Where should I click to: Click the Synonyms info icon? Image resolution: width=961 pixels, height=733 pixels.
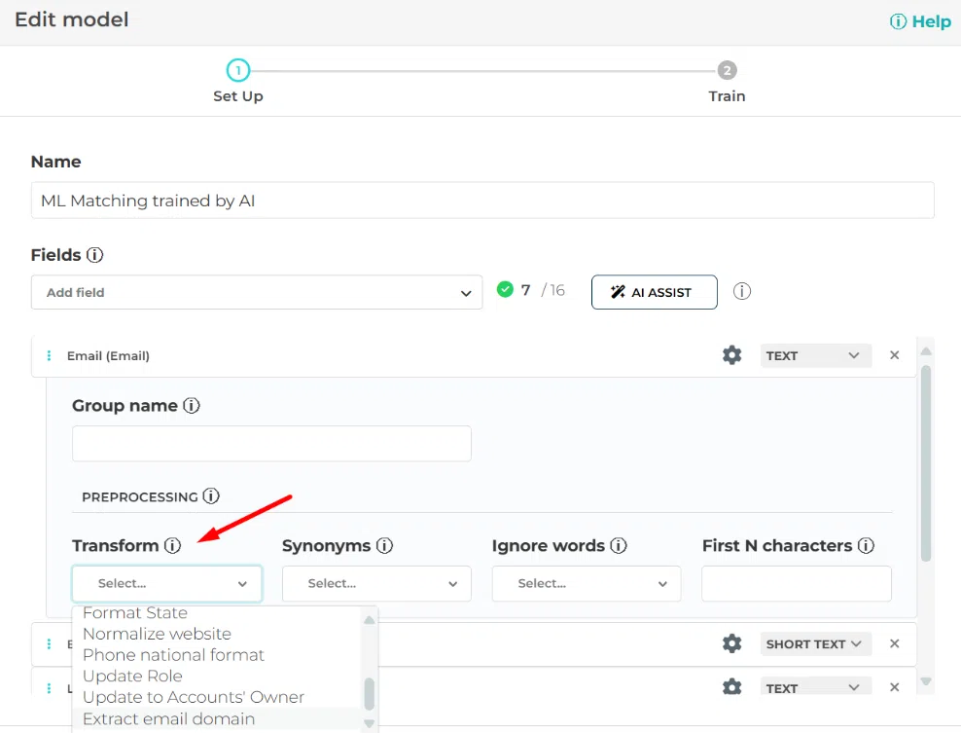[x=384, y=546]
